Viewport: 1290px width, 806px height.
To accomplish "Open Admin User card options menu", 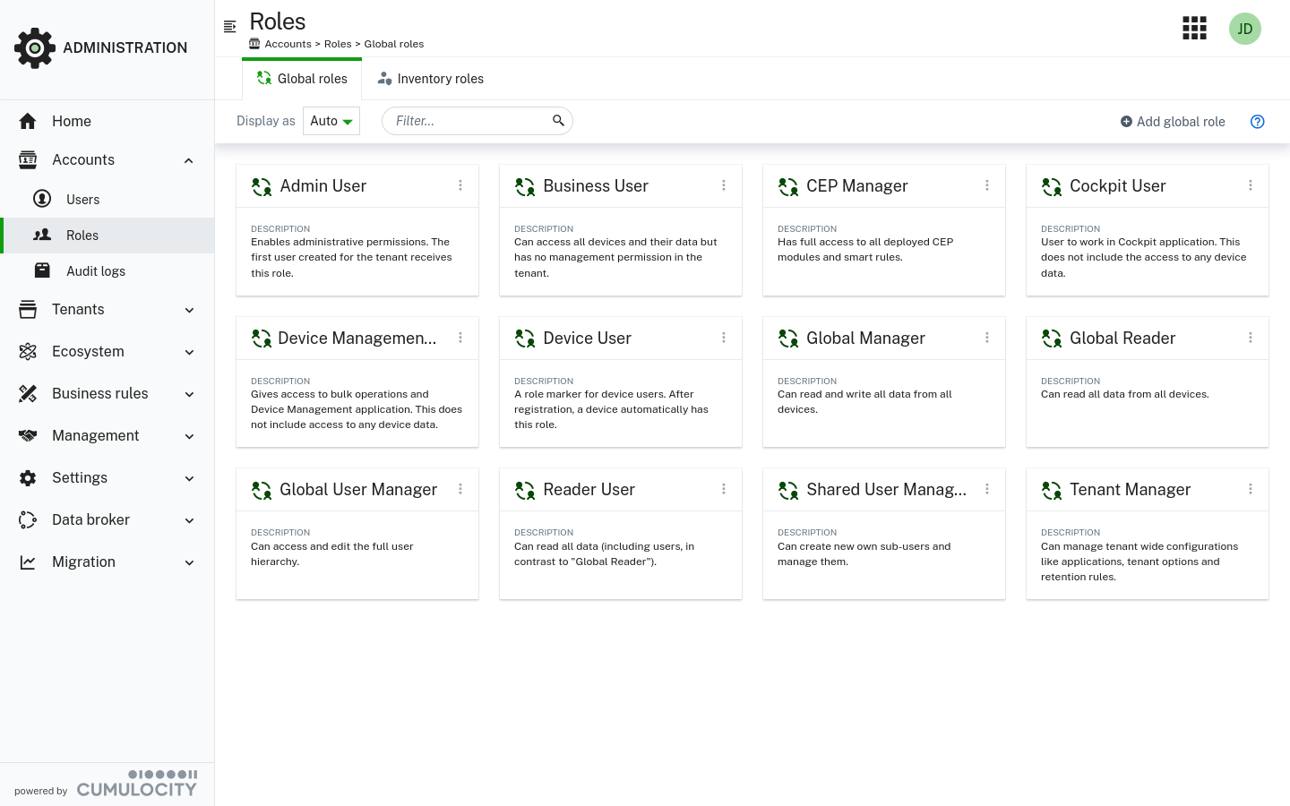I will click(460, 185).
